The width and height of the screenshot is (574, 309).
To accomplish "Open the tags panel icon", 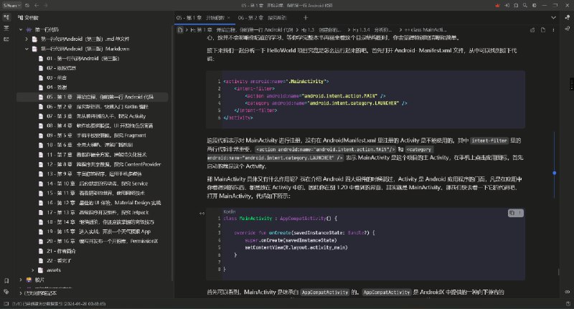I will tap(6, 292).
